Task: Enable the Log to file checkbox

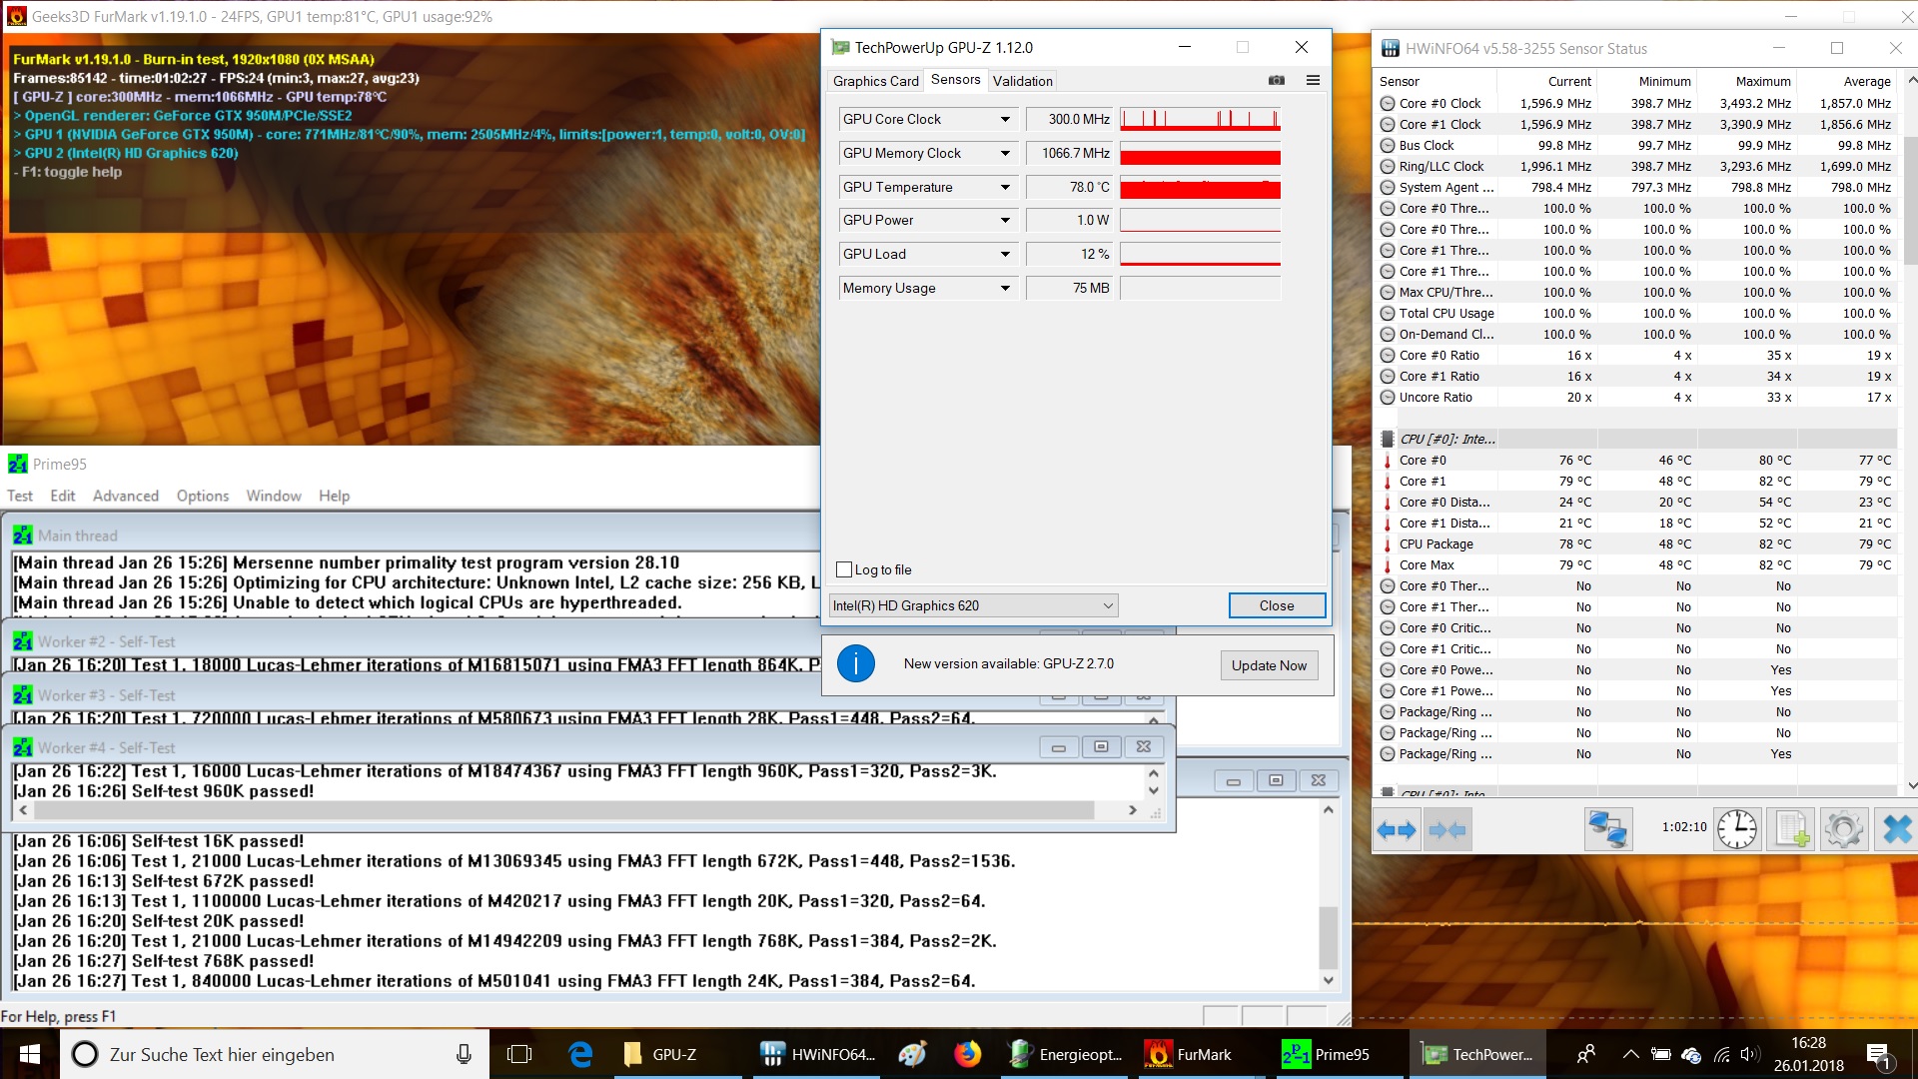Action: 844,569
